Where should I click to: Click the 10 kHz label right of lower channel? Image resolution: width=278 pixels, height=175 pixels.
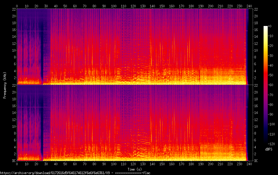pyautogui.click(x=256, y=126)
